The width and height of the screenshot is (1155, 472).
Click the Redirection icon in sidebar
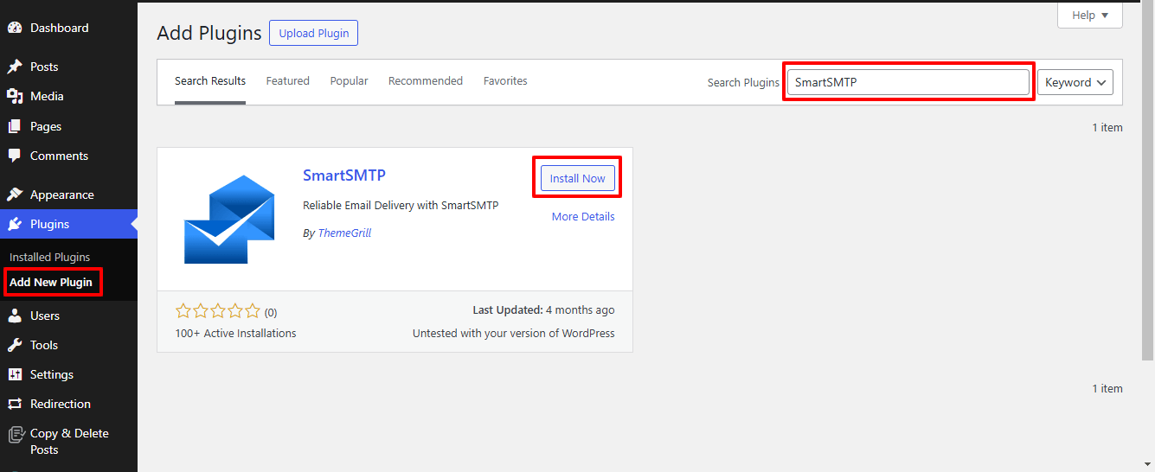[x=15, y=404]
